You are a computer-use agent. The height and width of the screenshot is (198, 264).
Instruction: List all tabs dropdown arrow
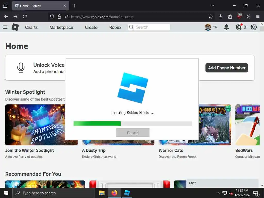pos(213,6)
